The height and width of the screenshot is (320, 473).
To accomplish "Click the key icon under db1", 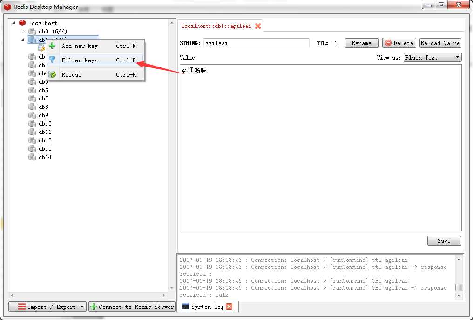I will point(41,47).
